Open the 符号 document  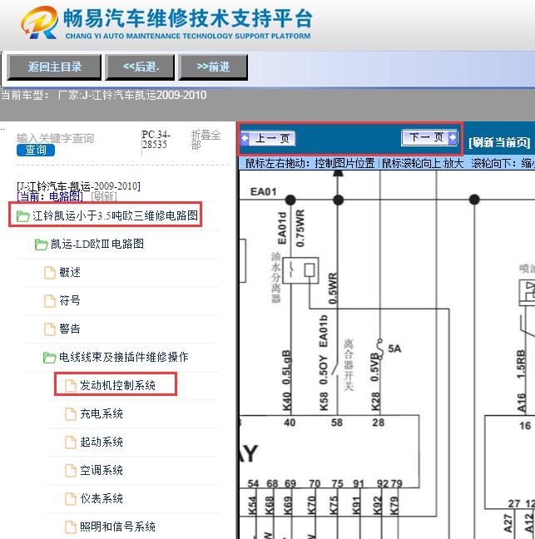[x=70, y=300]
